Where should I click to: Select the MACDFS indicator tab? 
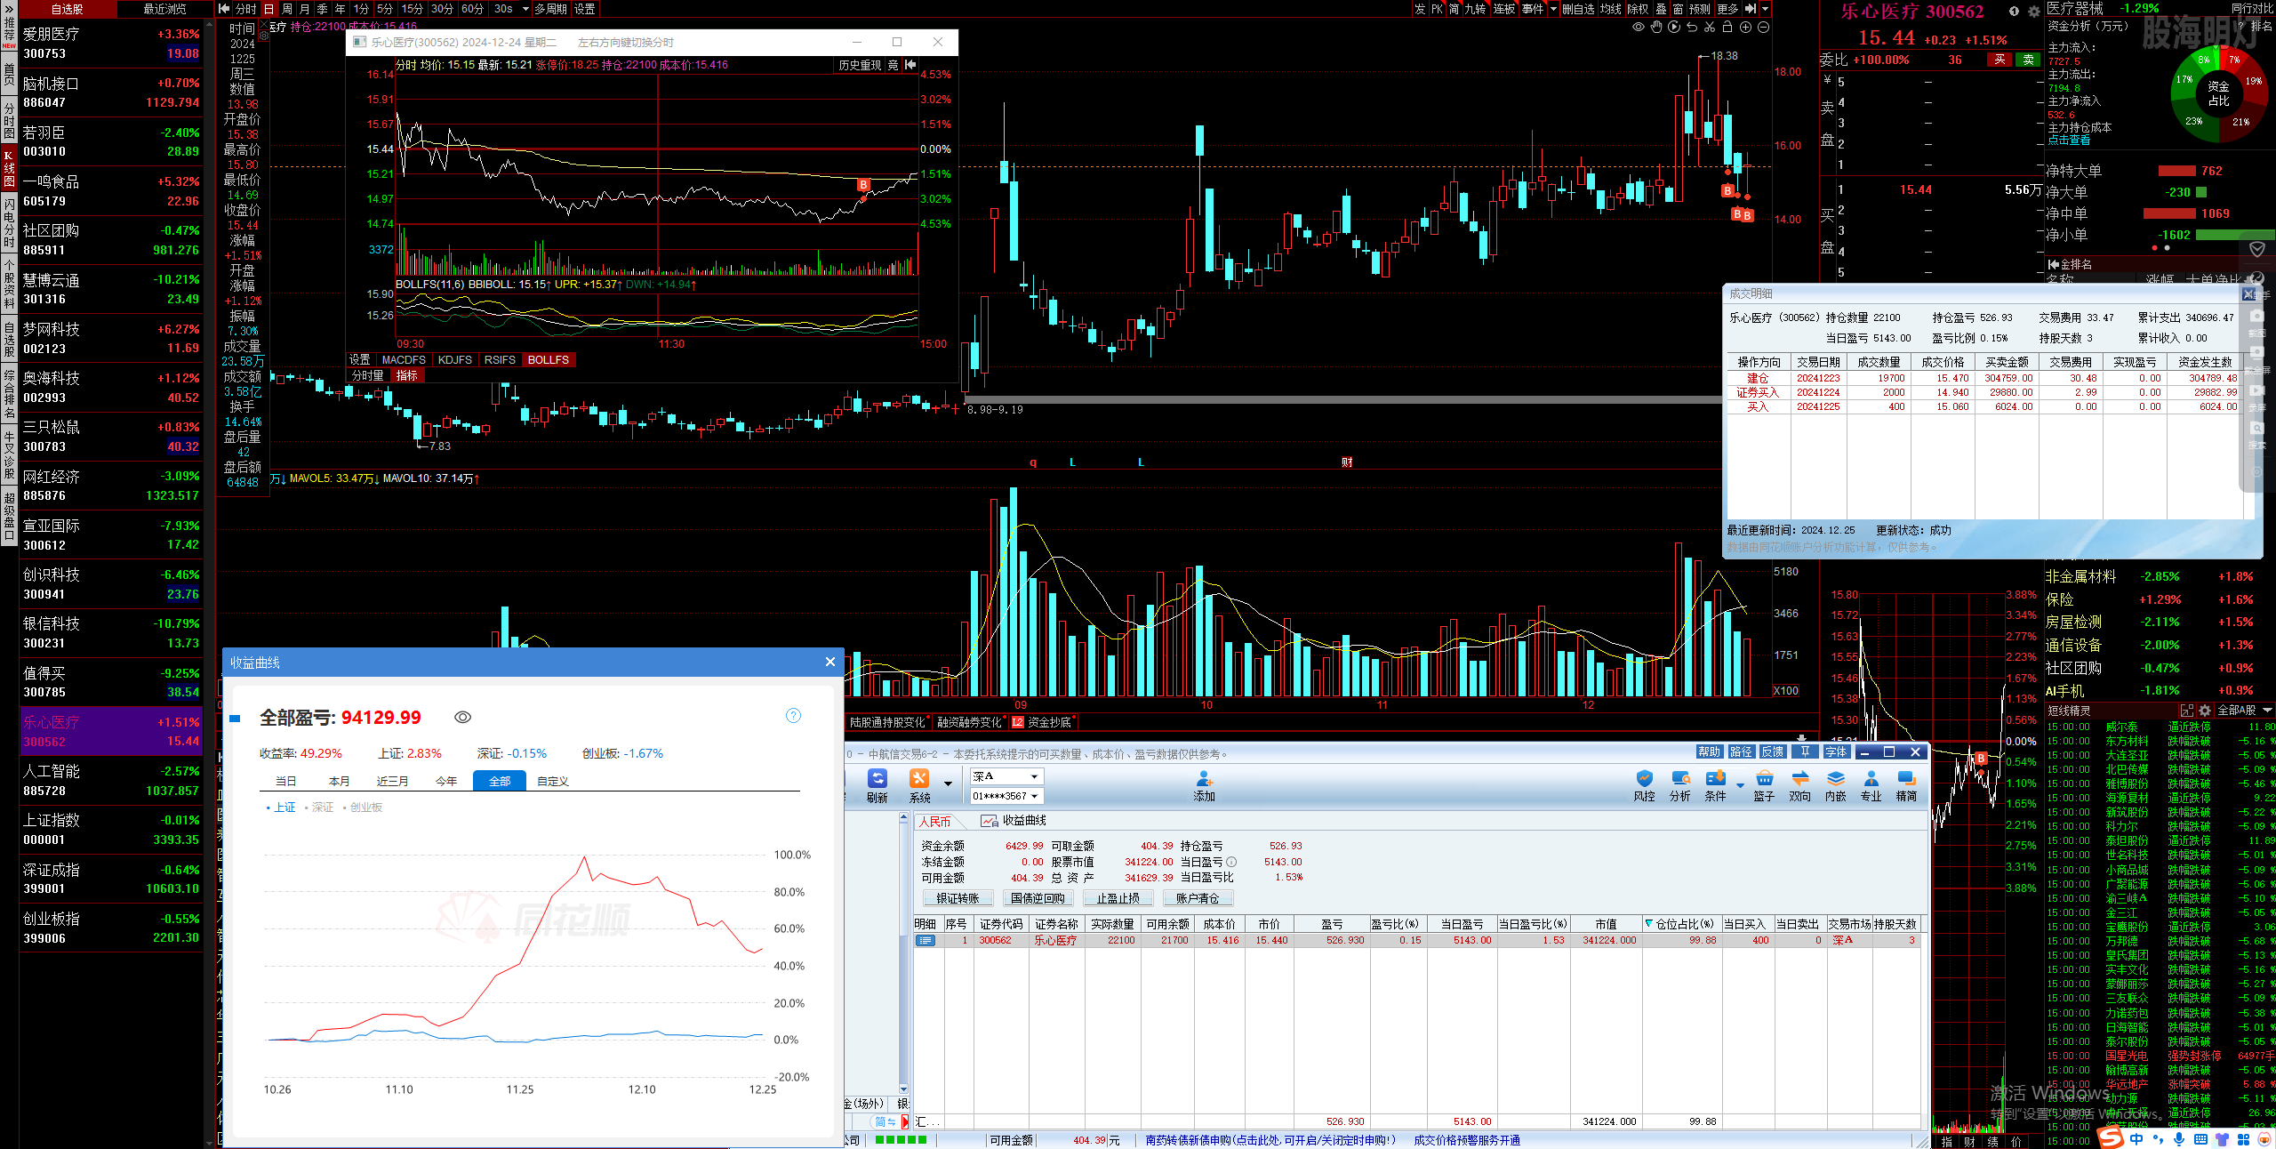[404, 360]
